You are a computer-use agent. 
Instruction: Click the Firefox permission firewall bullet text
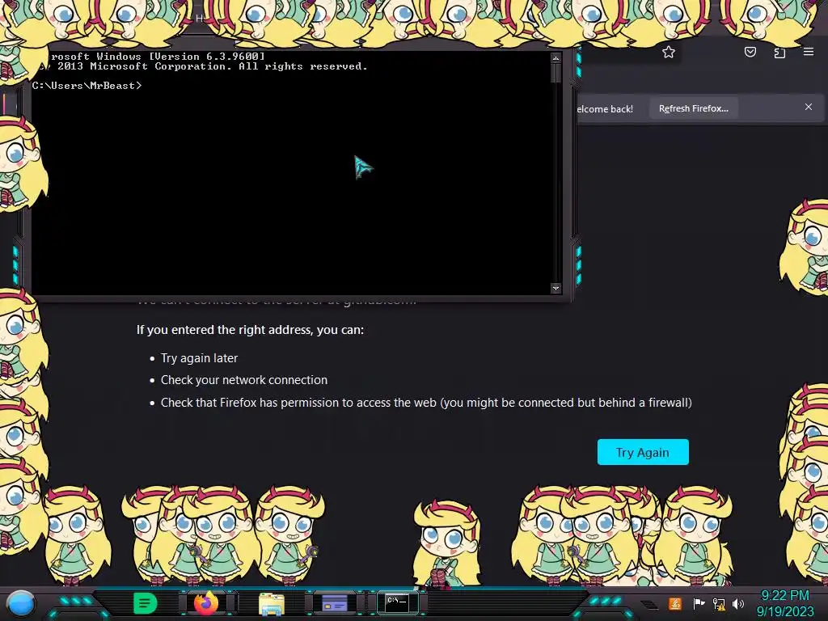click(426, 403)
